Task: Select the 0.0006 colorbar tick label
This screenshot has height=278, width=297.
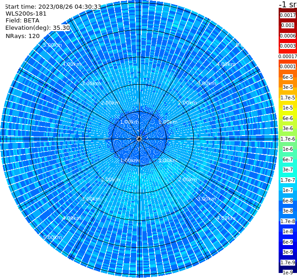Action: pyautogui.click(x=288, y=36)
